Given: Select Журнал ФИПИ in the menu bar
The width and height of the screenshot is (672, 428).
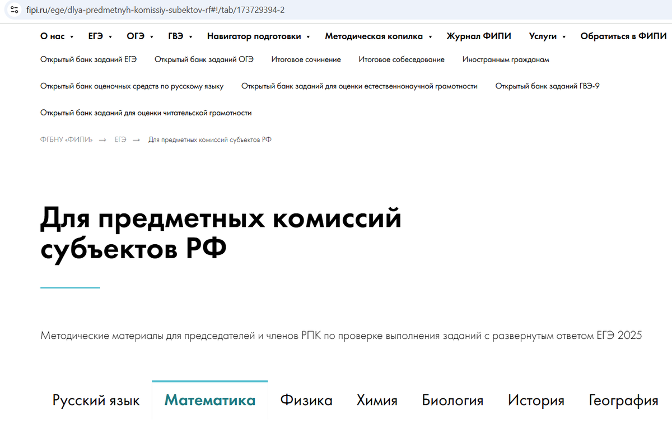Looking at the screenshot, I should (479, 36).
